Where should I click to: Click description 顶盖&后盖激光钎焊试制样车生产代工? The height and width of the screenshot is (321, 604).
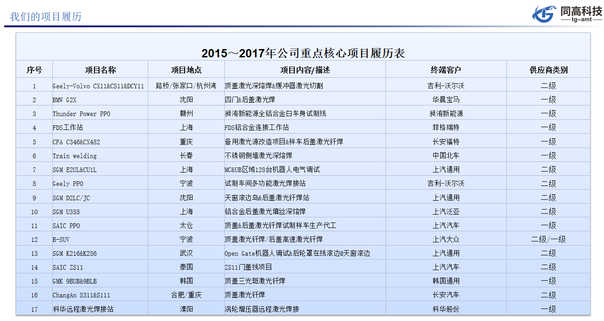280,226
